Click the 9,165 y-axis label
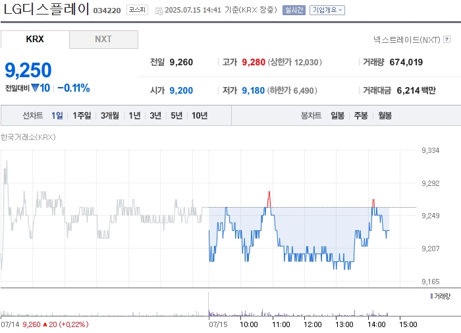This screenshot has height=333, width=461. click(x=431, y=282)
